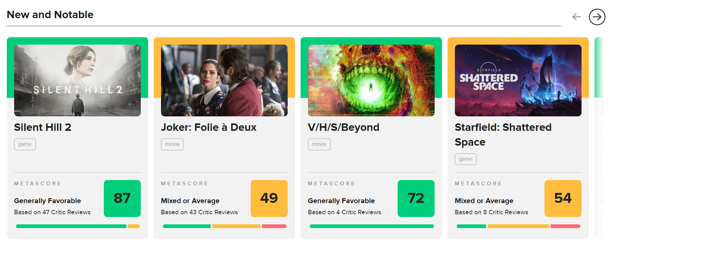Screen dimensions: 701x257
Task: Click the game tag under Silent Hill 2
Action: click(x=25, y=144)
